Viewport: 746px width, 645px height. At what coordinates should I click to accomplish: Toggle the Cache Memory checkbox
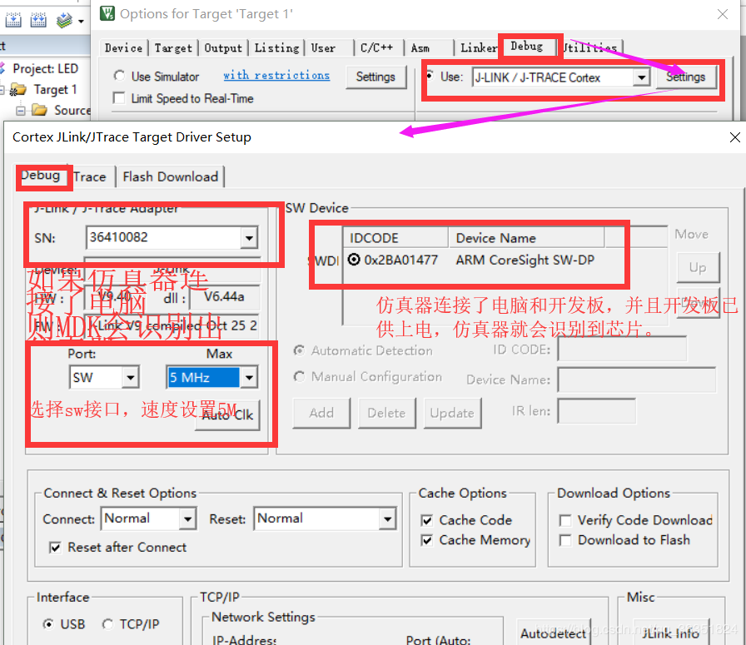[x=427, y=540]
